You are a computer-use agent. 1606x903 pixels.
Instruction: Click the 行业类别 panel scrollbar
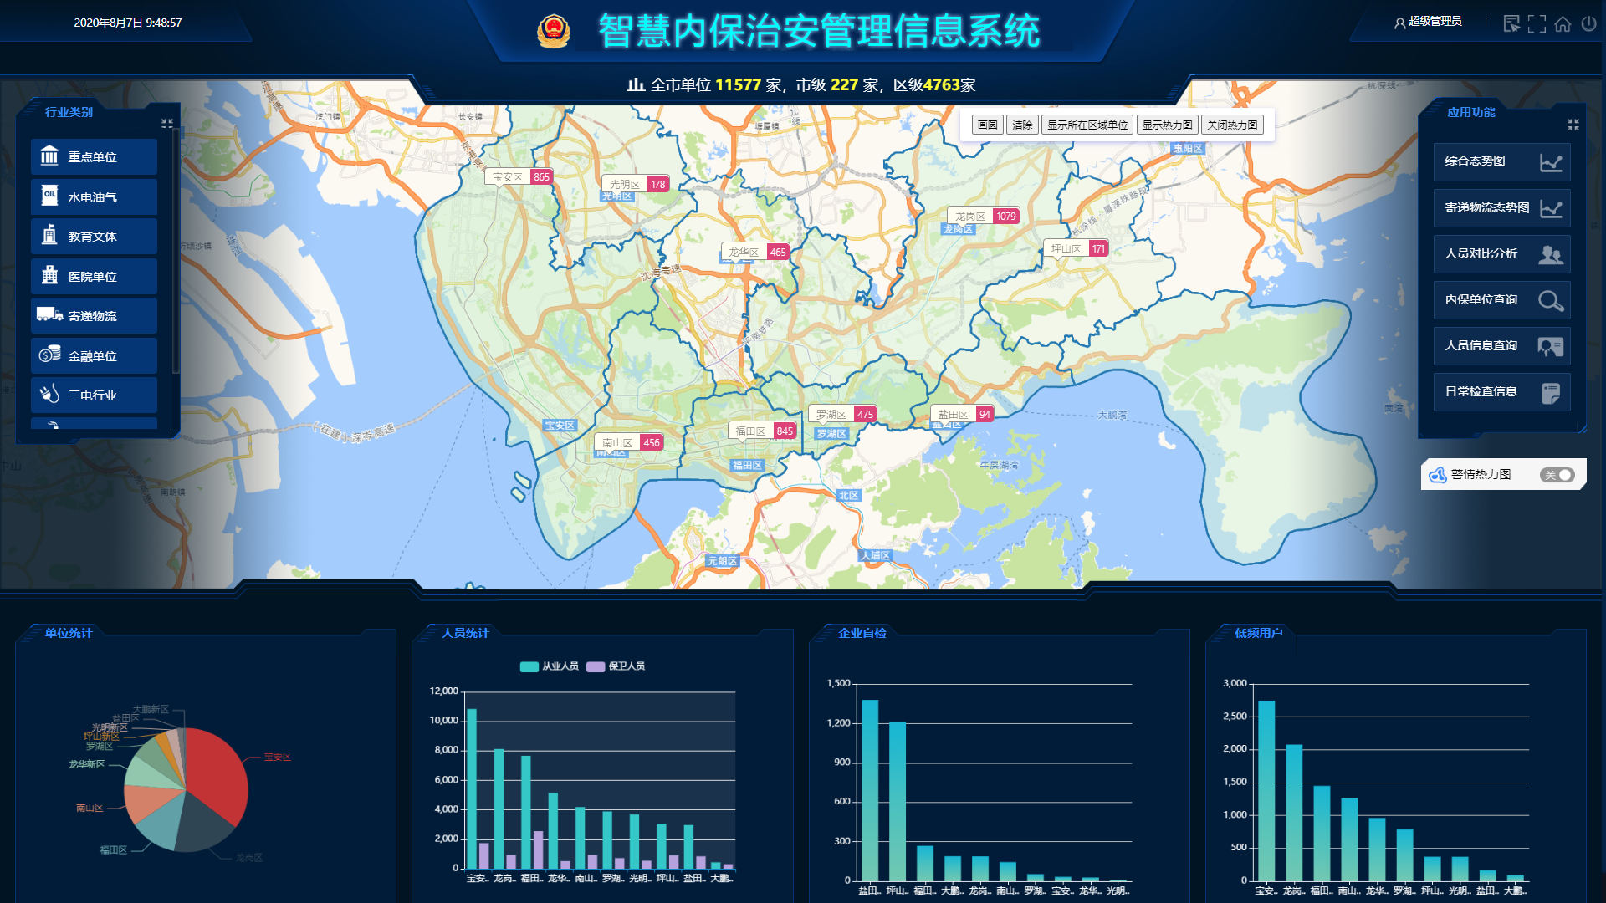pyautogui.click(x=175, y=251)
